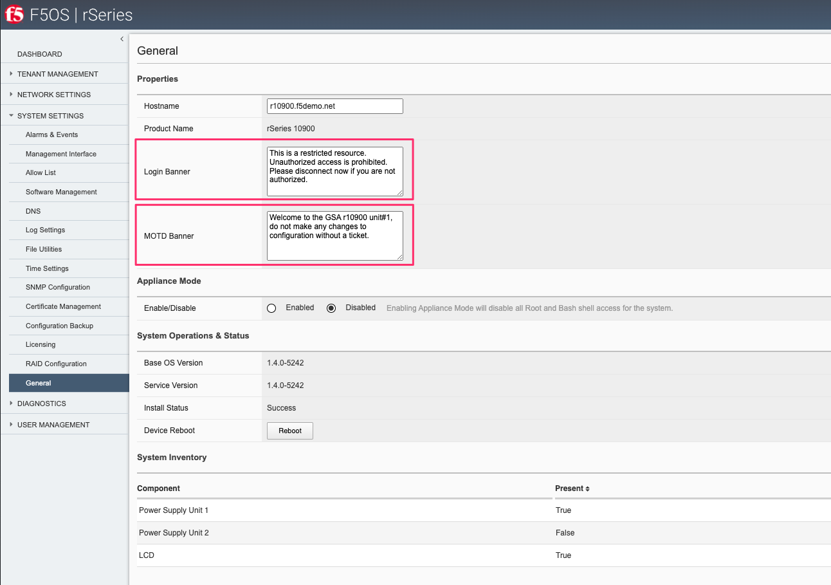Select the Enabled appliance mode radio

(x=271, y=308)
